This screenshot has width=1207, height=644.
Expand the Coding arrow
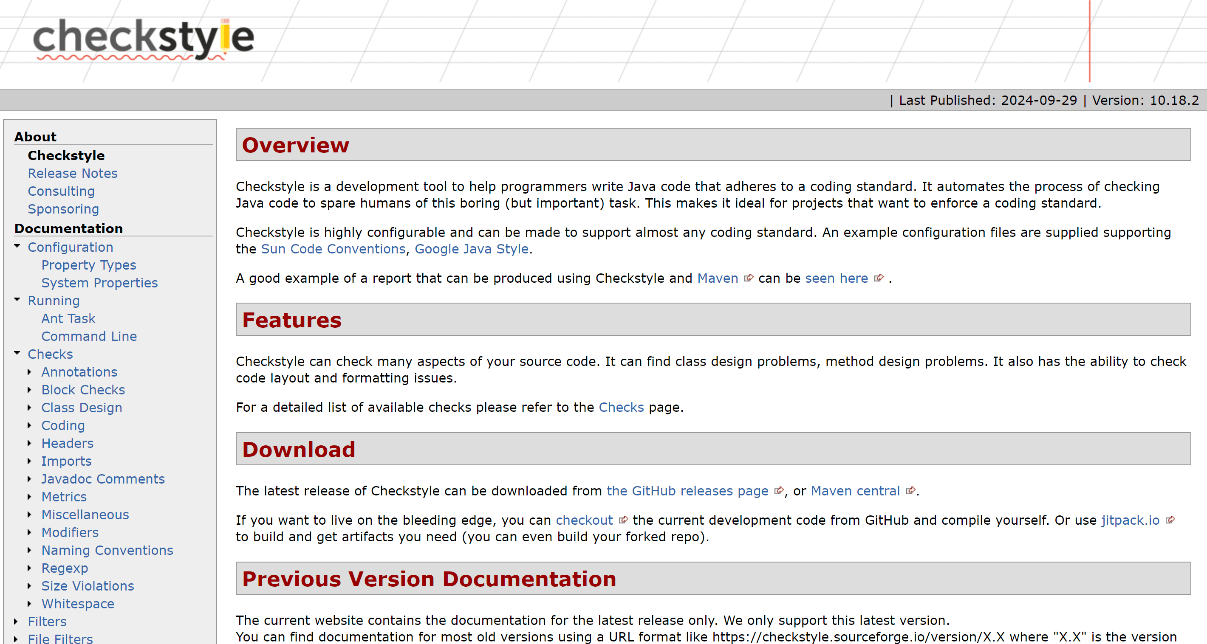tap(29, 425)
